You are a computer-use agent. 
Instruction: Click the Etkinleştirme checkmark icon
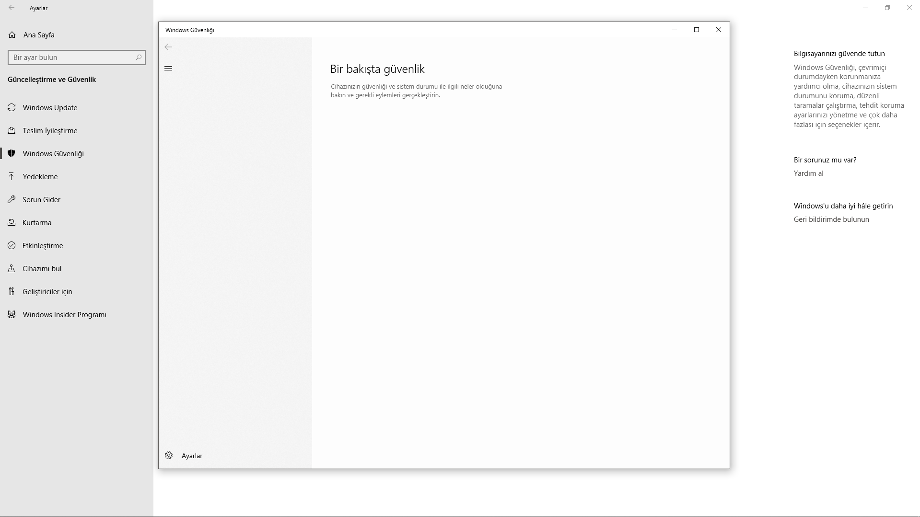12,246
